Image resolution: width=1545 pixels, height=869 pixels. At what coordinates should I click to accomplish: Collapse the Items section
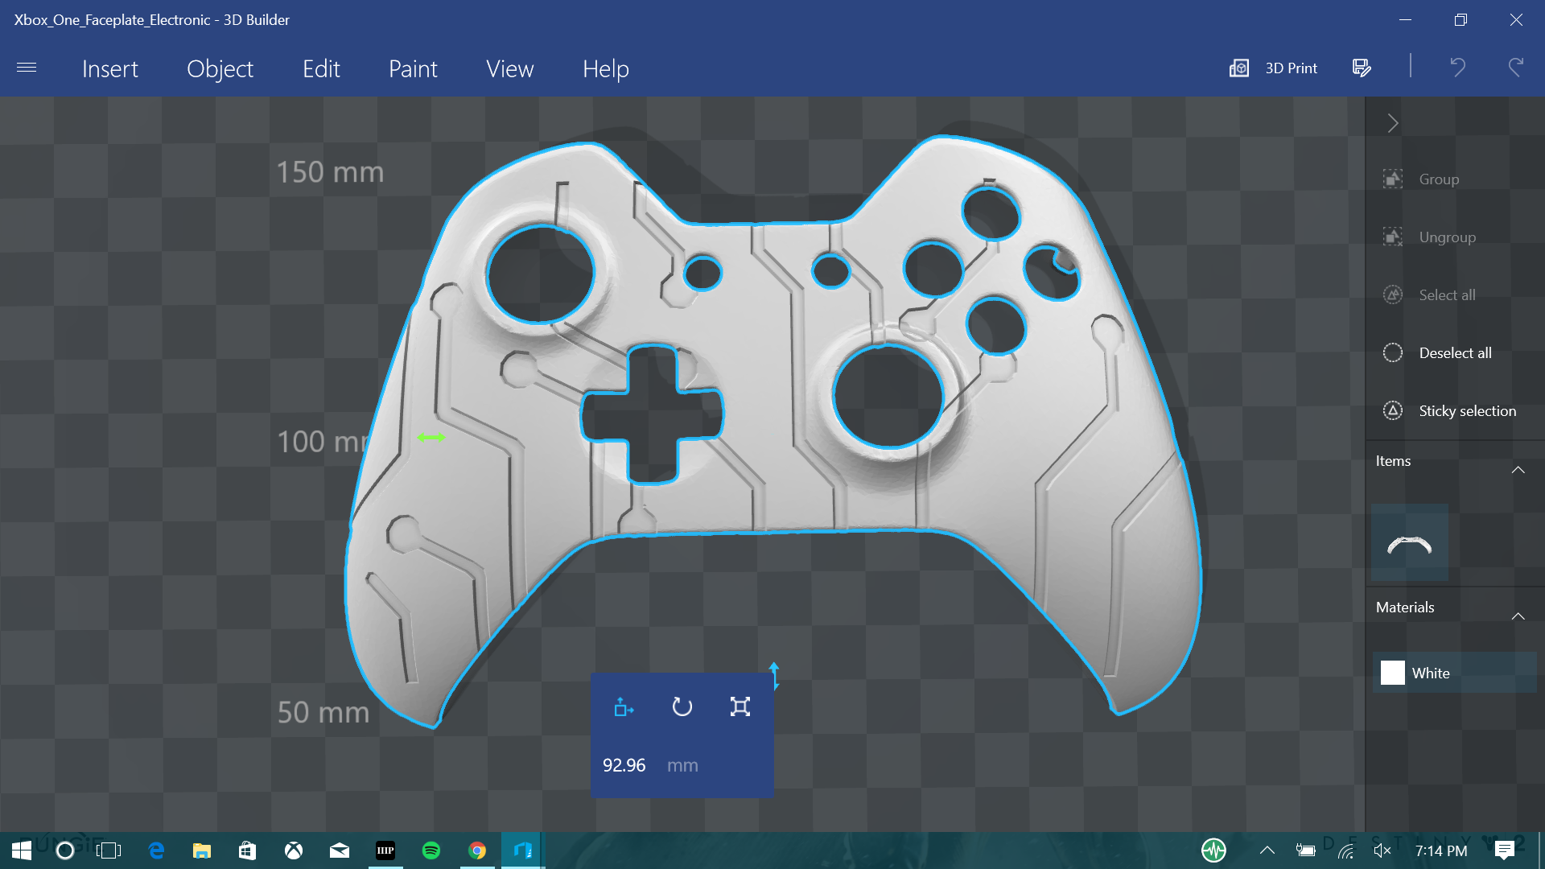1518,470
